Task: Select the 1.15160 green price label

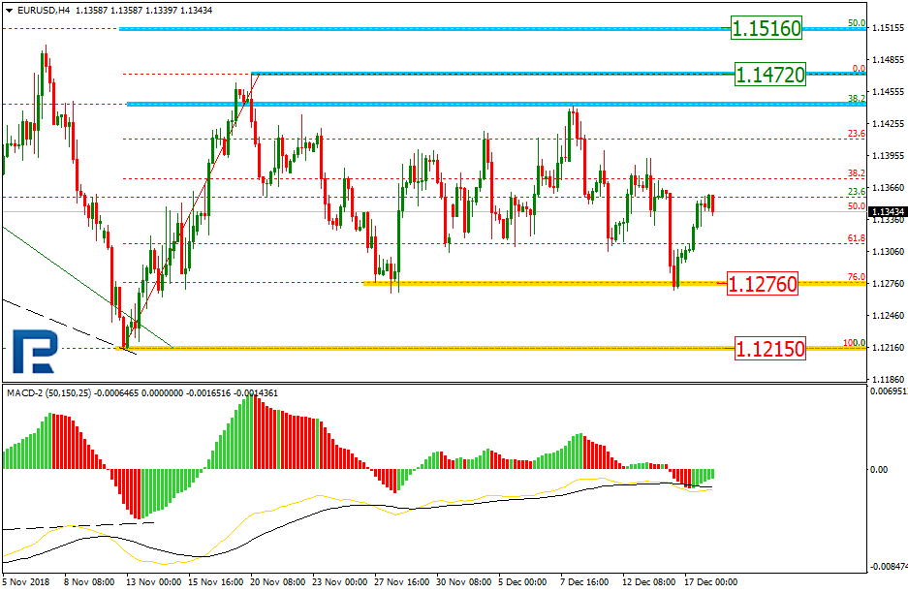Action: (x=767, y=28)
